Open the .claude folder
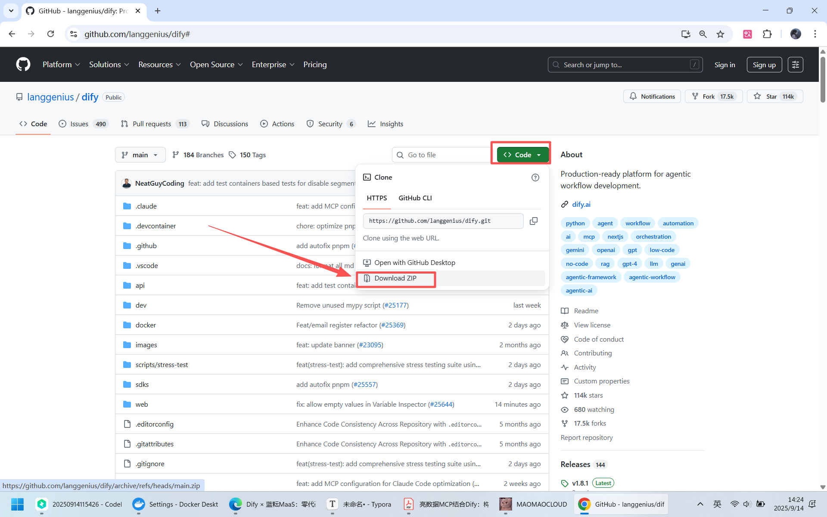This screenshot has width=827, height=517. (146, 206)
